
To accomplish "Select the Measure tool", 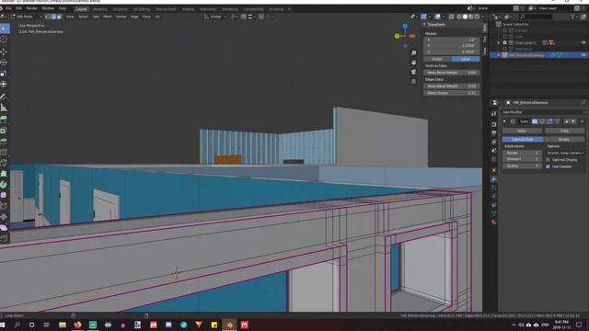I will tap(4, 108).
